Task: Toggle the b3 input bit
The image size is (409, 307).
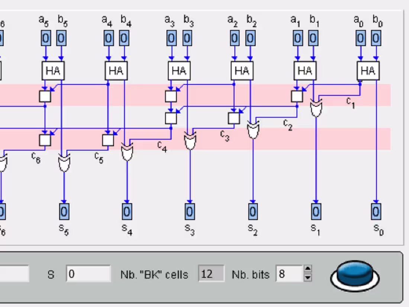Action: (x=187, y=38)
